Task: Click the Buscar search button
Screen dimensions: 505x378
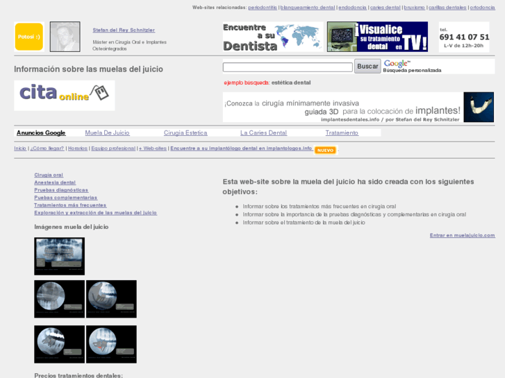Action: tap(367, 66)
